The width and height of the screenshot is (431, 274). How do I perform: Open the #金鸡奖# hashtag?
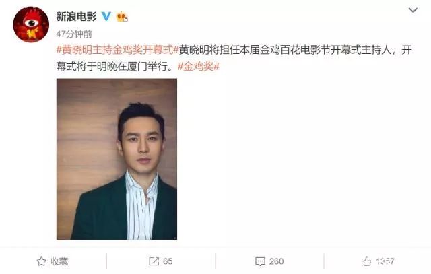199,66
